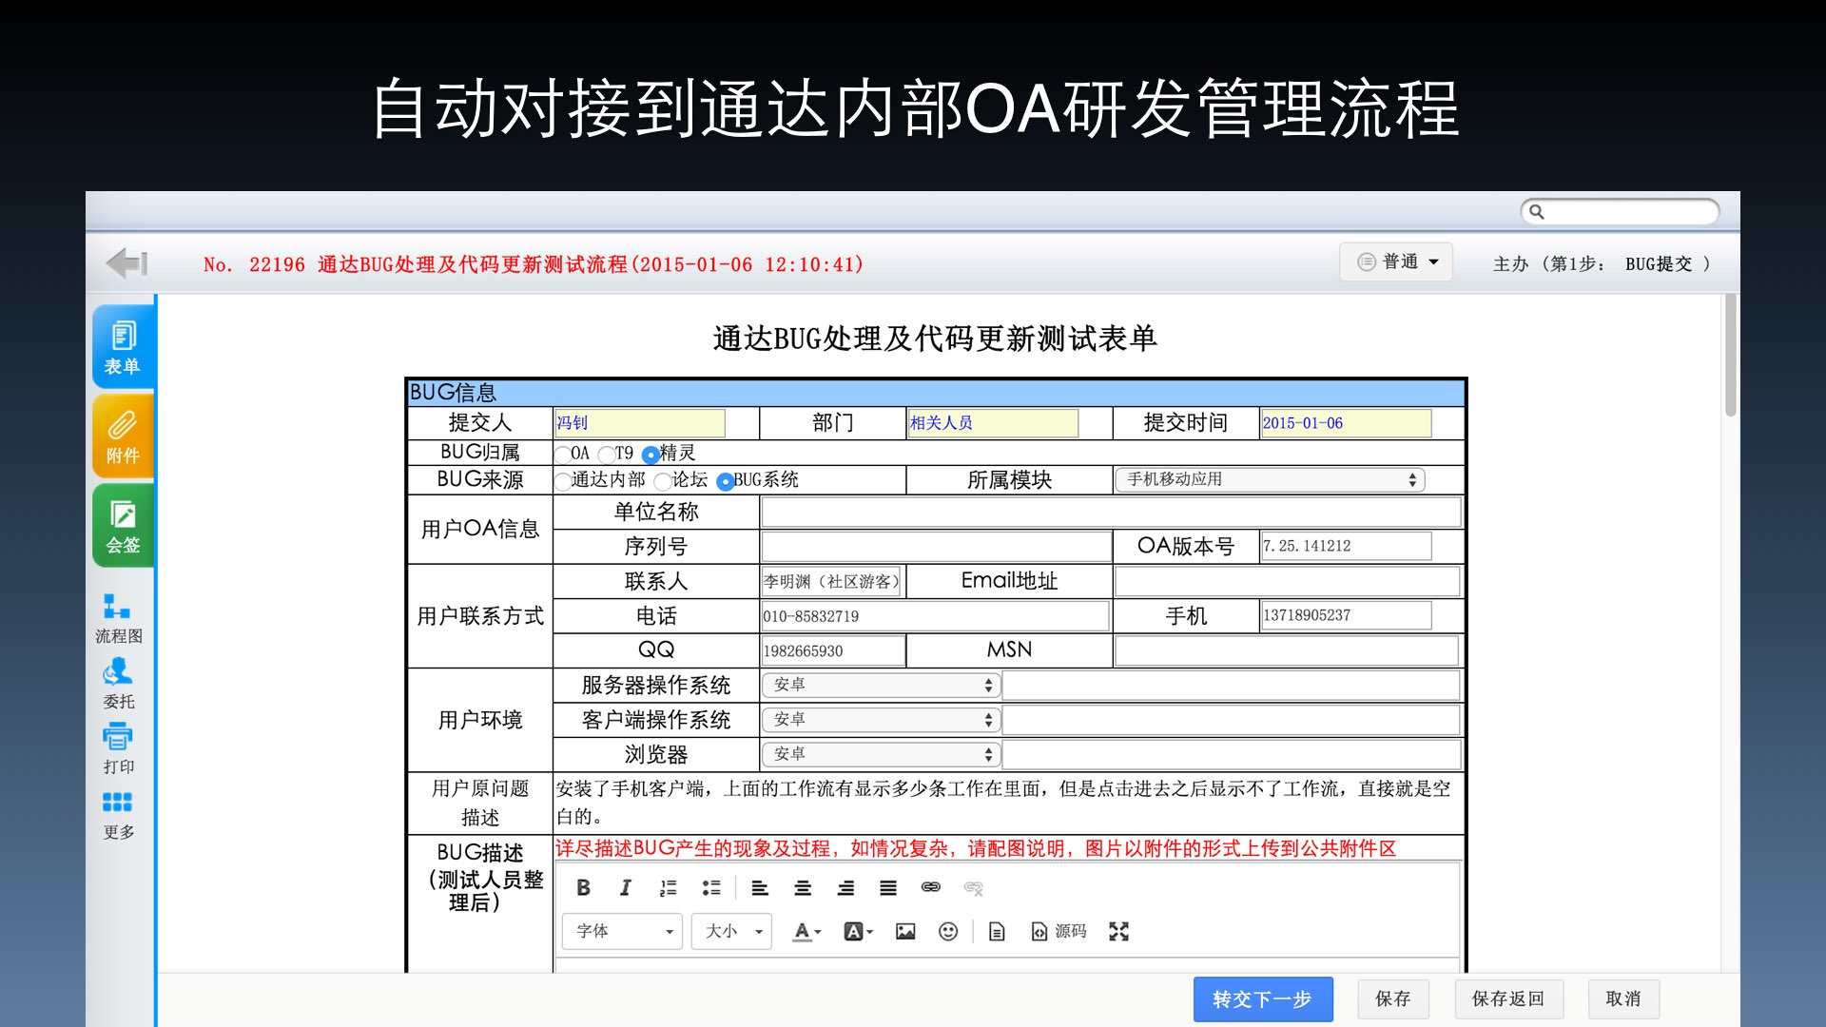Center align text in editor
Image resolution: width=1826 pixels, height=1027 pixels.
[803, 887]
